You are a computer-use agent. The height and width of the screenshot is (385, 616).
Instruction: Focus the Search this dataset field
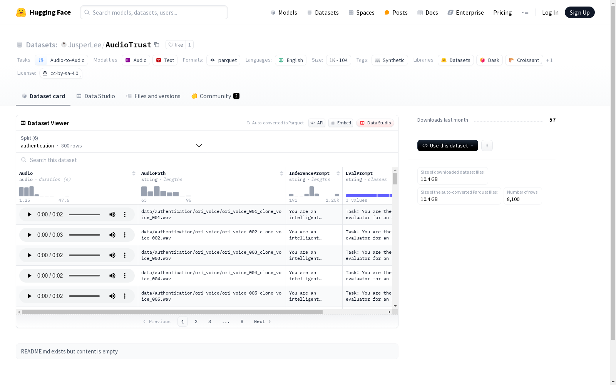tap(207, 160)
